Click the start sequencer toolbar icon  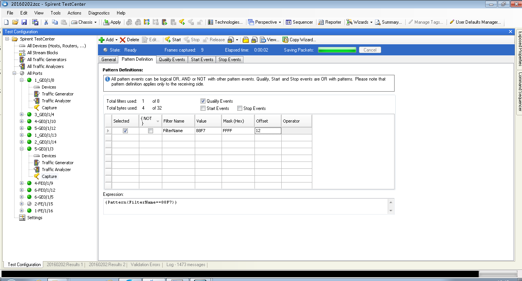[x=147, y=22]
